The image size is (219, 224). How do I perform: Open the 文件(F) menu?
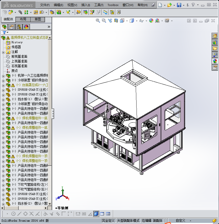[45, 5]
